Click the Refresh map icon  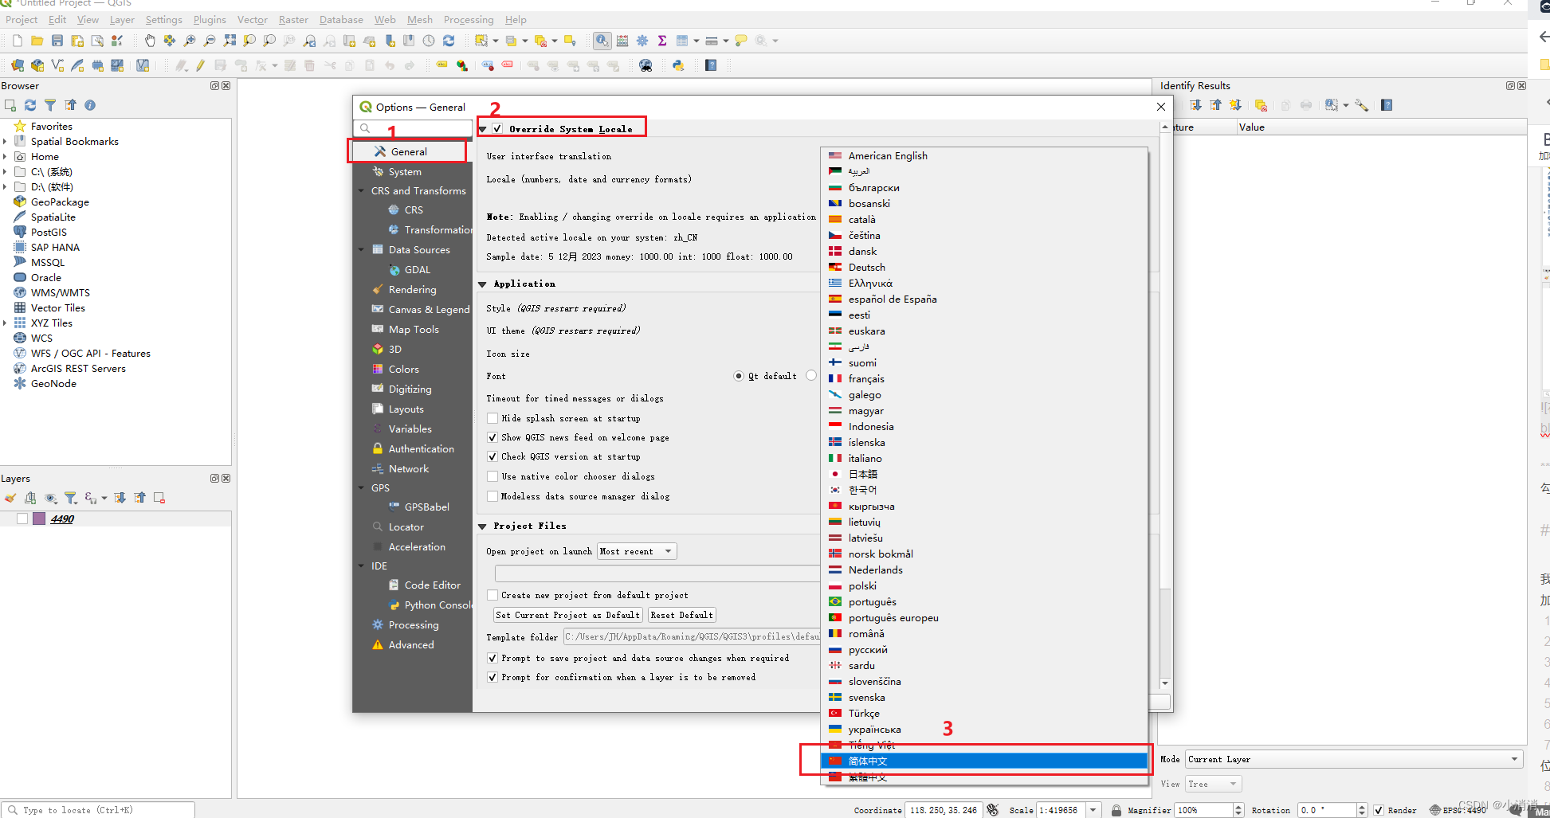[449, 41]
